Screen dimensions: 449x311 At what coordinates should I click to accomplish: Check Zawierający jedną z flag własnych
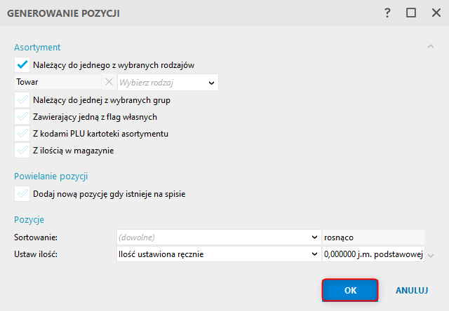pyautogui.click(x=22, y=117)
